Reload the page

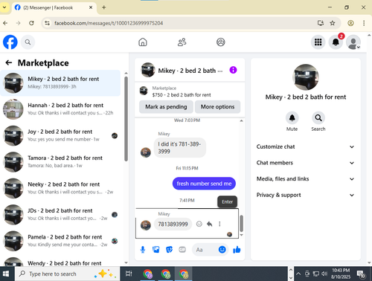click(x=31, y=23)
